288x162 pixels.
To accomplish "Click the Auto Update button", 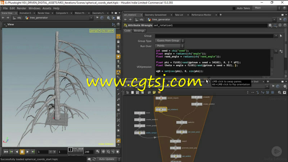I will [x=107, y=159].
